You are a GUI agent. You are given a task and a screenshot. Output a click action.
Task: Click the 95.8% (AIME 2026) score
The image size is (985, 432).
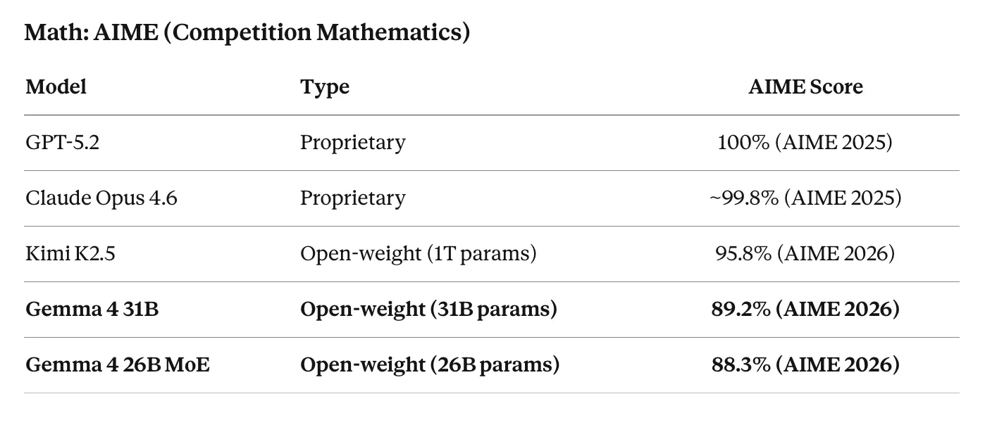tap(805, 254)
